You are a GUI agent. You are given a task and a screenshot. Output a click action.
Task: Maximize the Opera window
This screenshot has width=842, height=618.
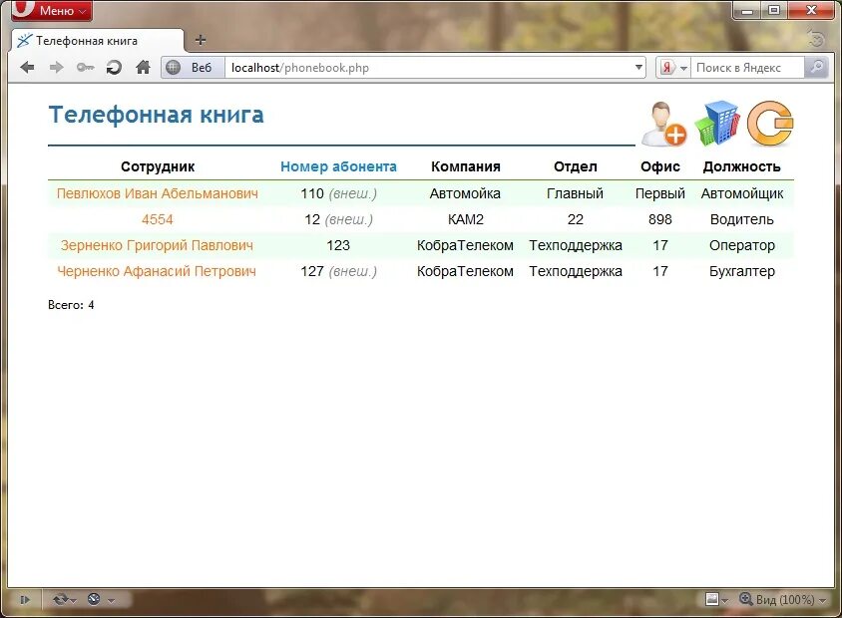click(774, 10)
